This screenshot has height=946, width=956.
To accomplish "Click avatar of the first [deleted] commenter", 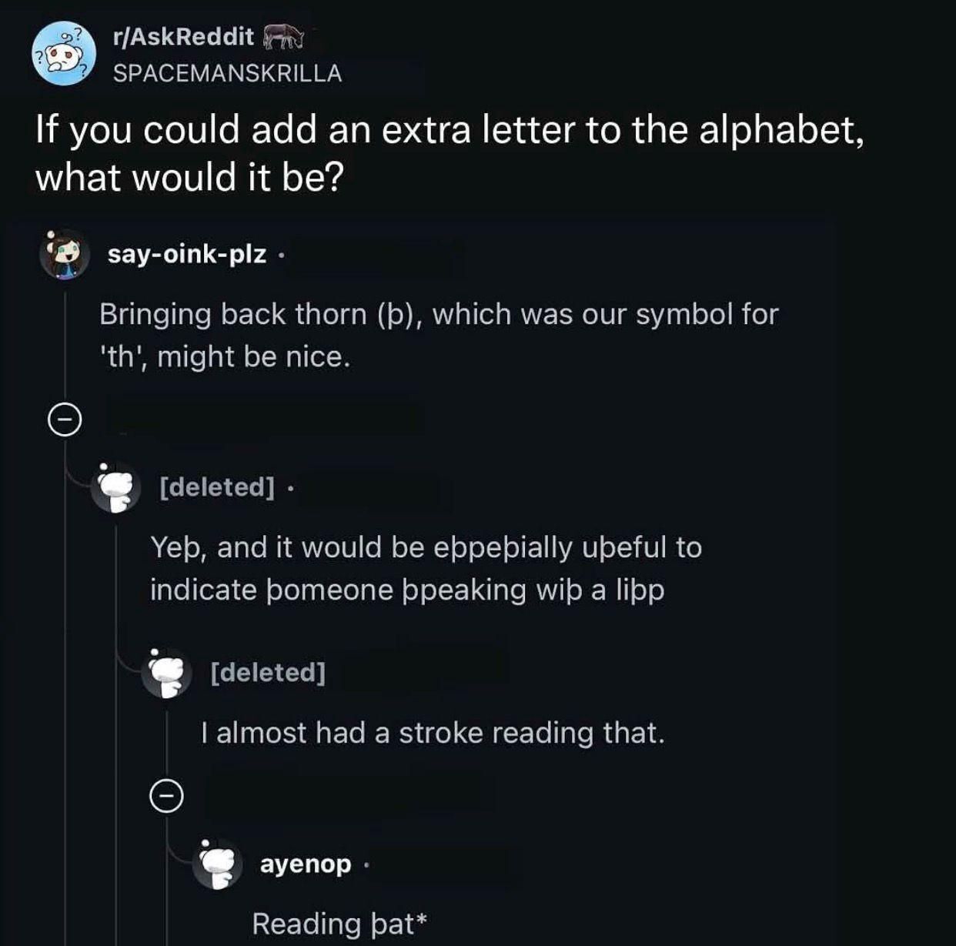I will coord(116,487).
